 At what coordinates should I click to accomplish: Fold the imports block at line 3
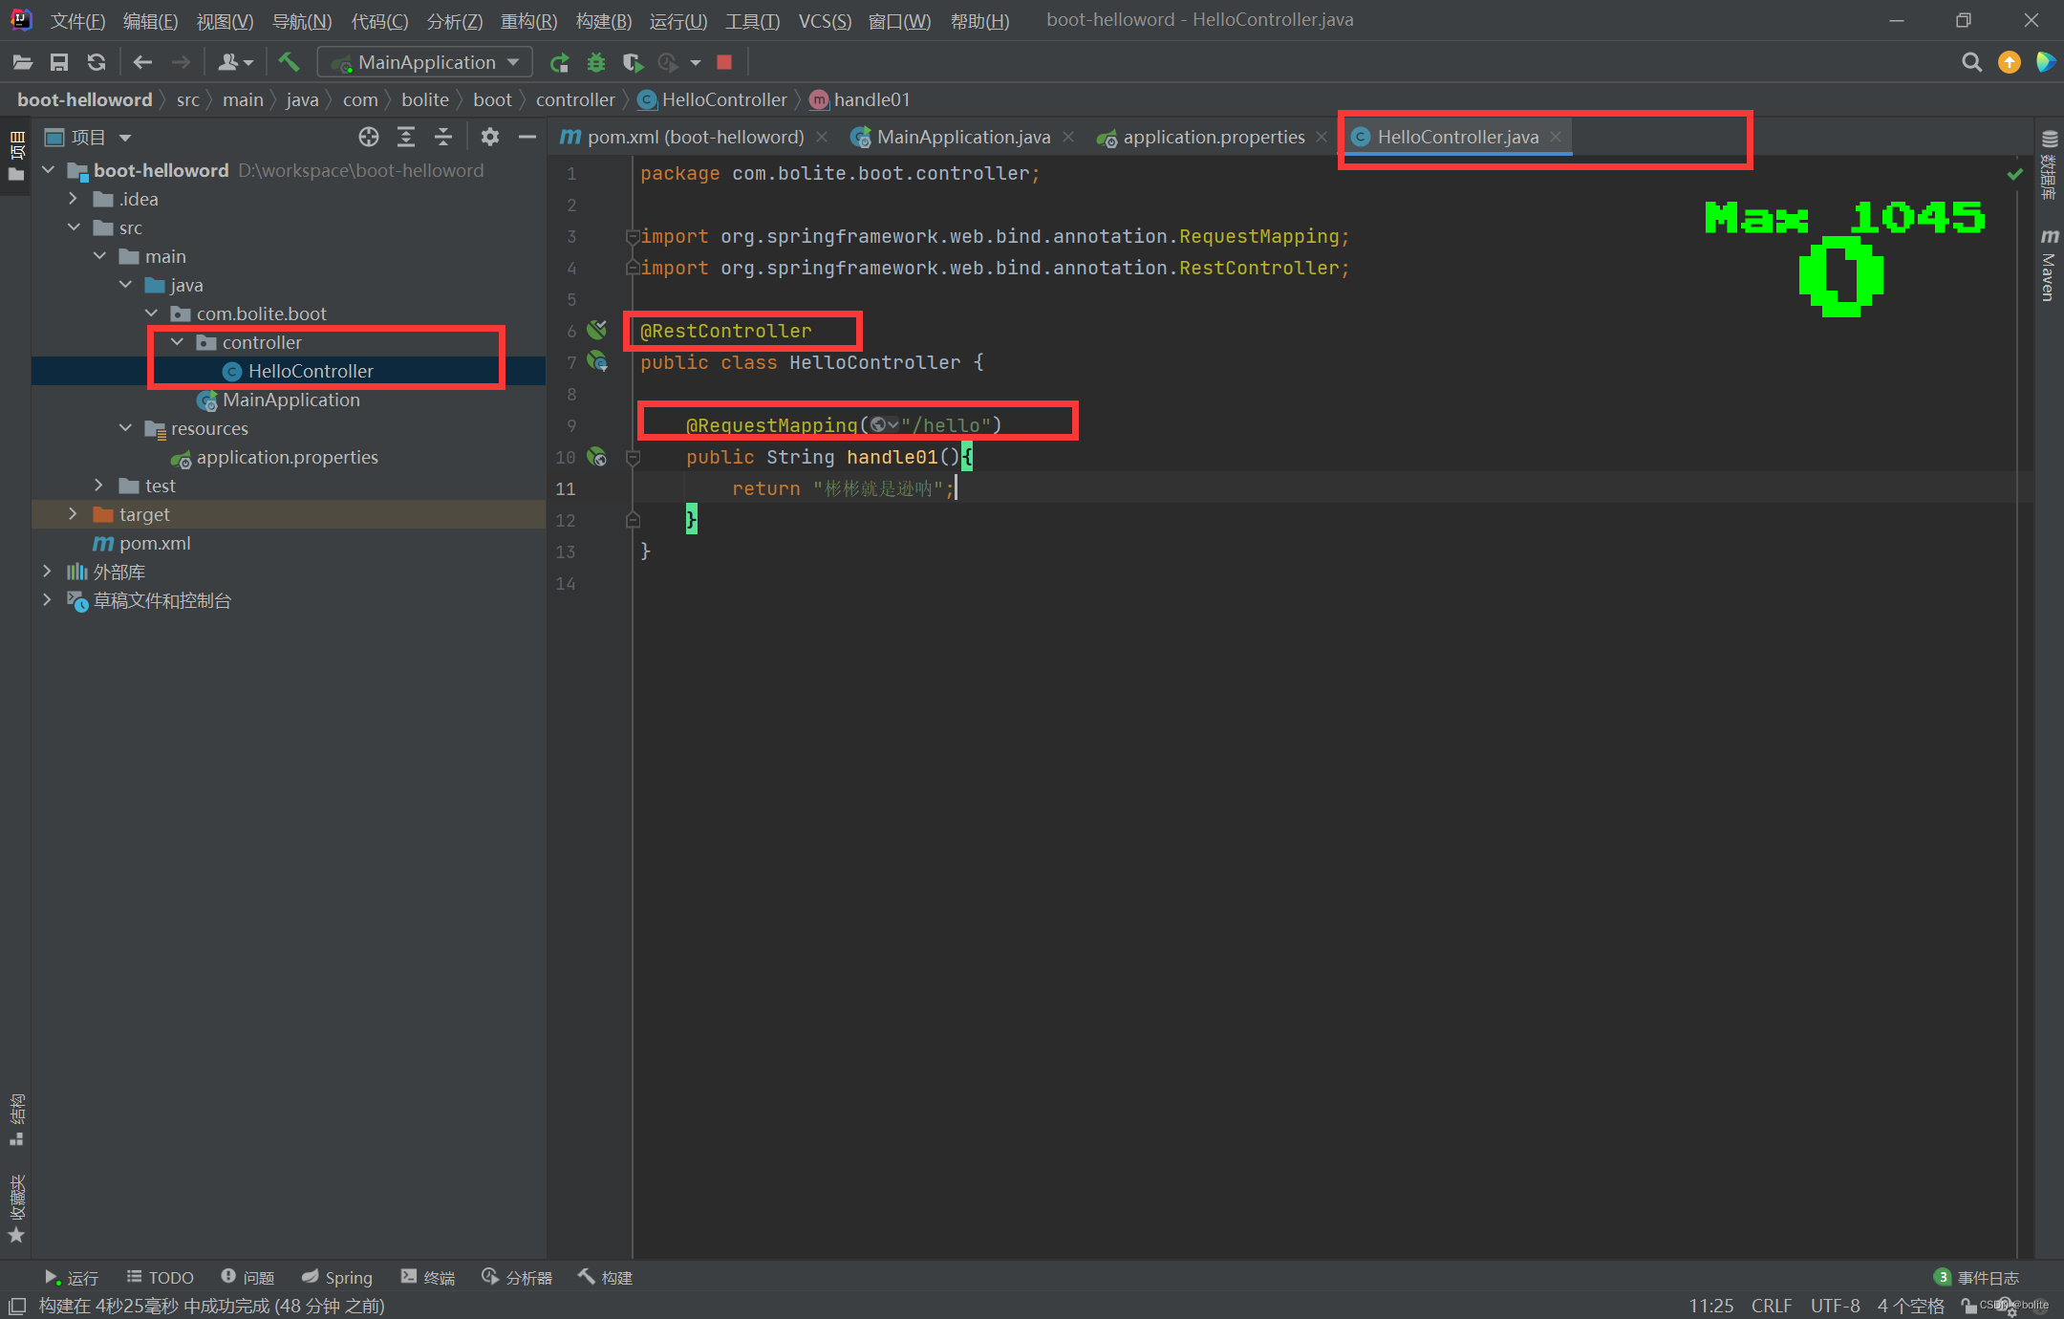[633, 236]
